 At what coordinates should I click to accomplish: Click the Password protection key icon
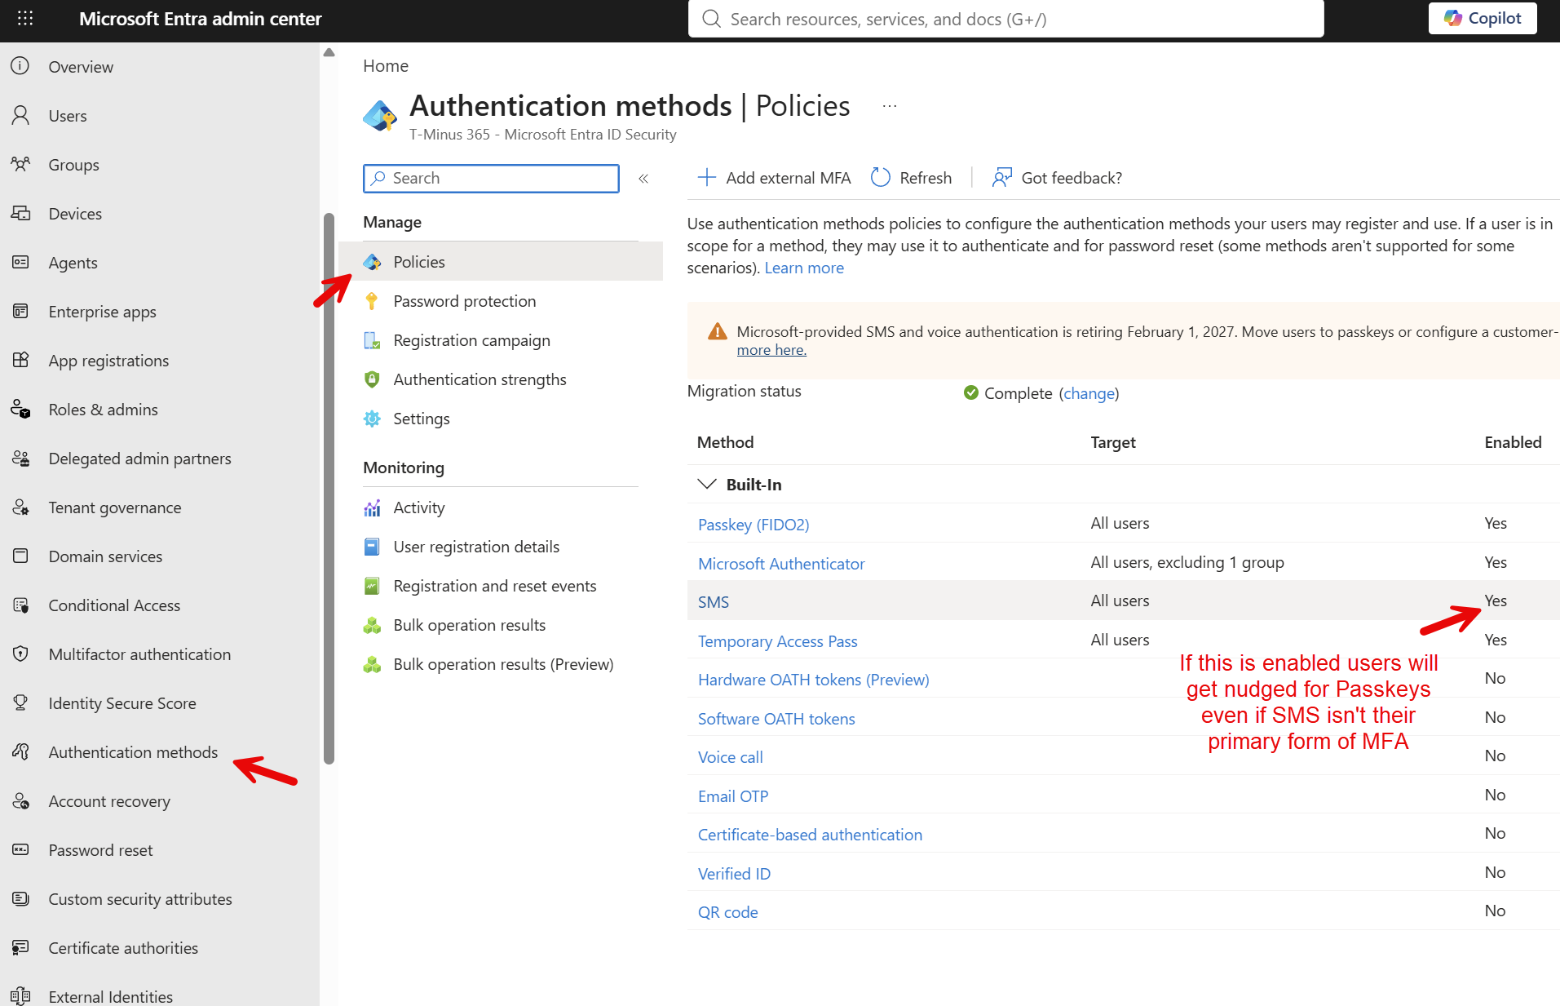(372, 301)
